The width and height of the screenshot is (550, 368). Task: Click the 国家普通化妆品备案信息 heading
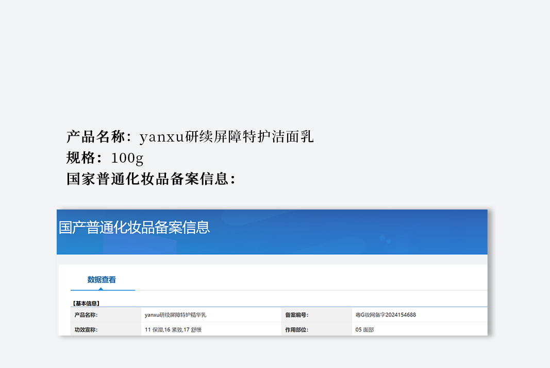(x=151, y=179)
